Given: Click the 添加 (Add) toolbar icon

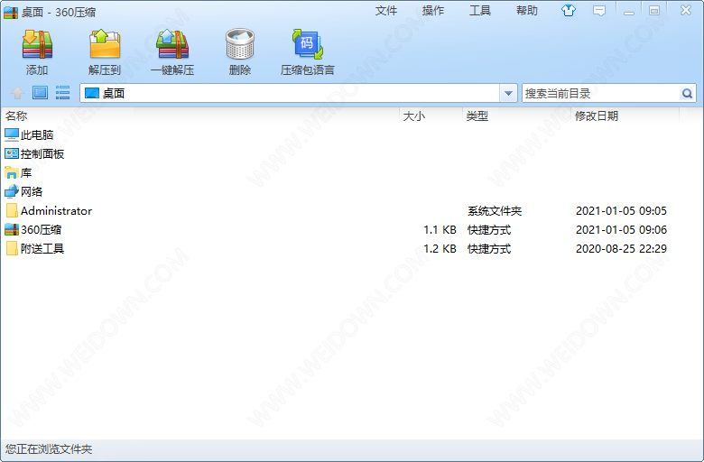Looking at the screenshot, I should (37, 44).
